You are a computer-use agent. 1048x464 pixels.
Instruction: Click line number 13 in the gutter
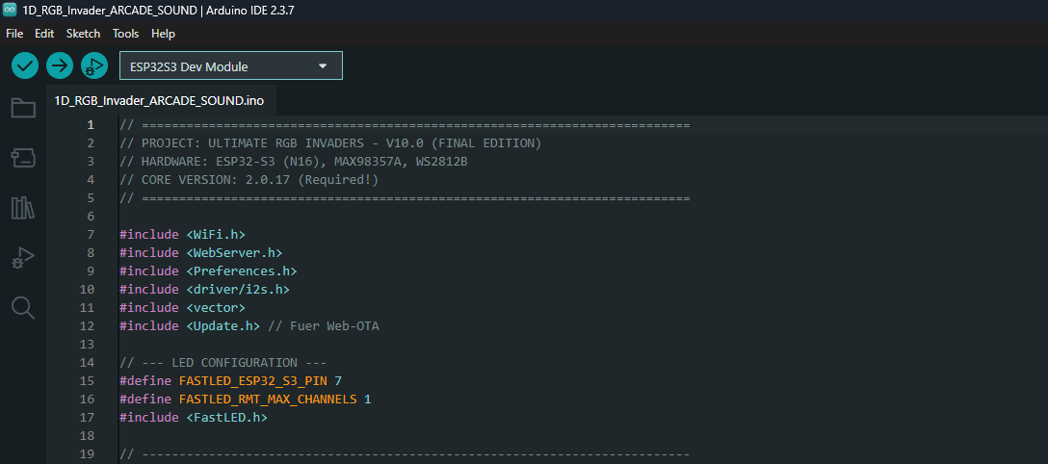[x=87, y=345]
